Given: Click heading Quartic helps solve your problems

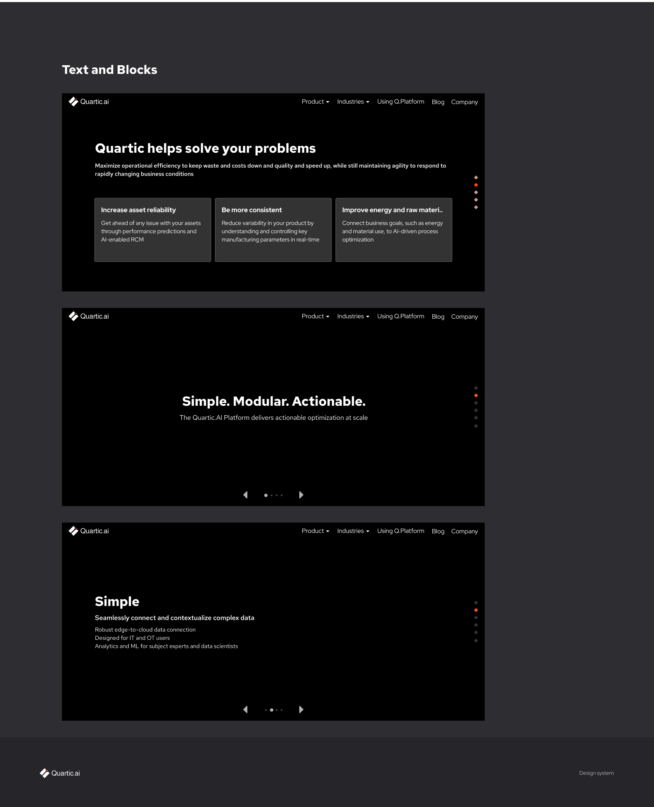Looking at the screenshot, I should click(x=205, y=148).
